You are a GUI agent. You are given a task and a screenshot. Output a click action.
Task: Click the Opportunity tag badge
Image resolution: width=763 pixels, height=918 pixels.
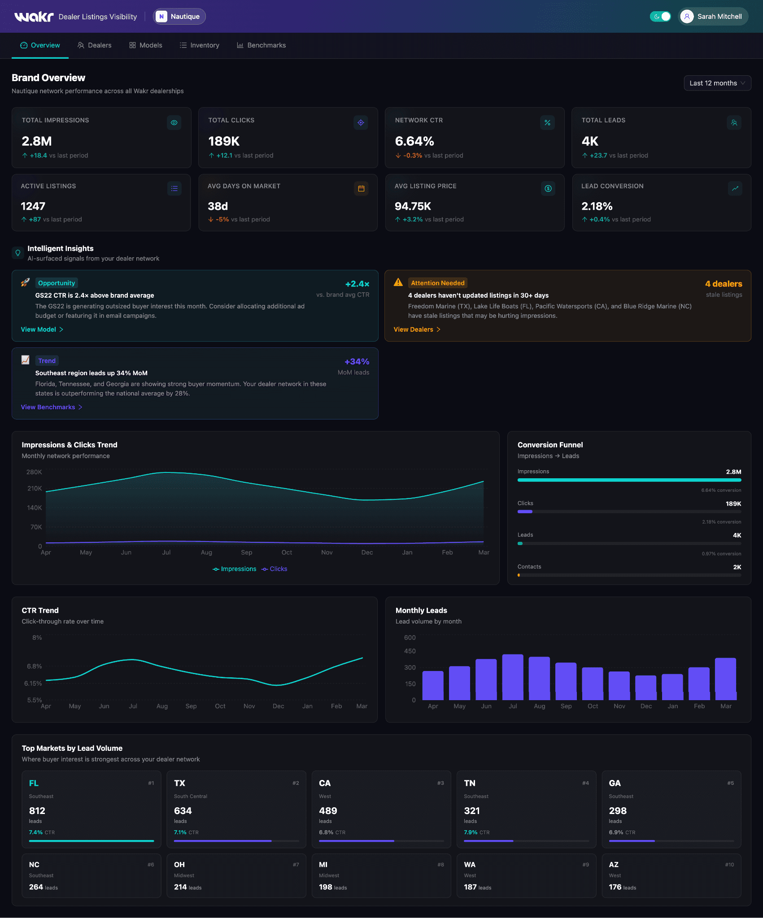tap(57, 283)
